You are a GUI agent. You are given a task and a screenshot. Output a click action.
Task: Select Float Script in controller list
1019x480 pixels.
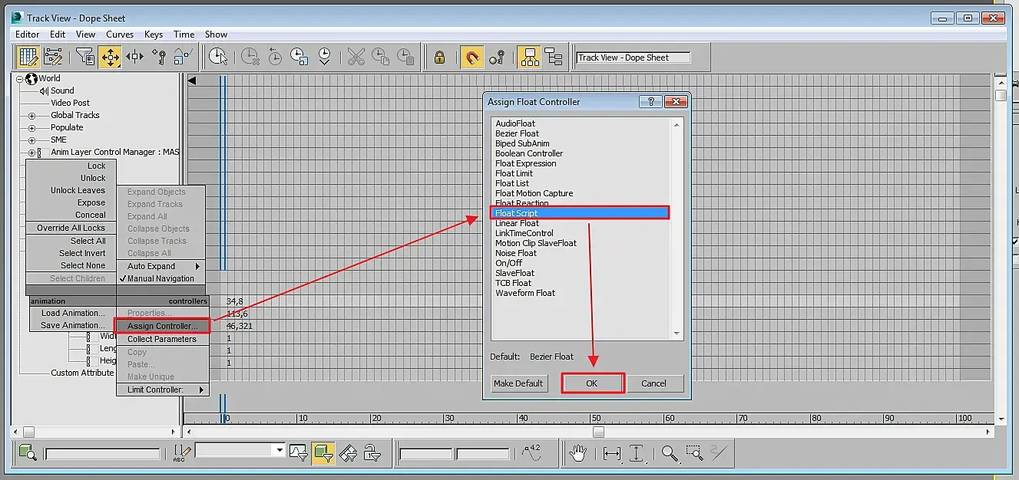581,212
